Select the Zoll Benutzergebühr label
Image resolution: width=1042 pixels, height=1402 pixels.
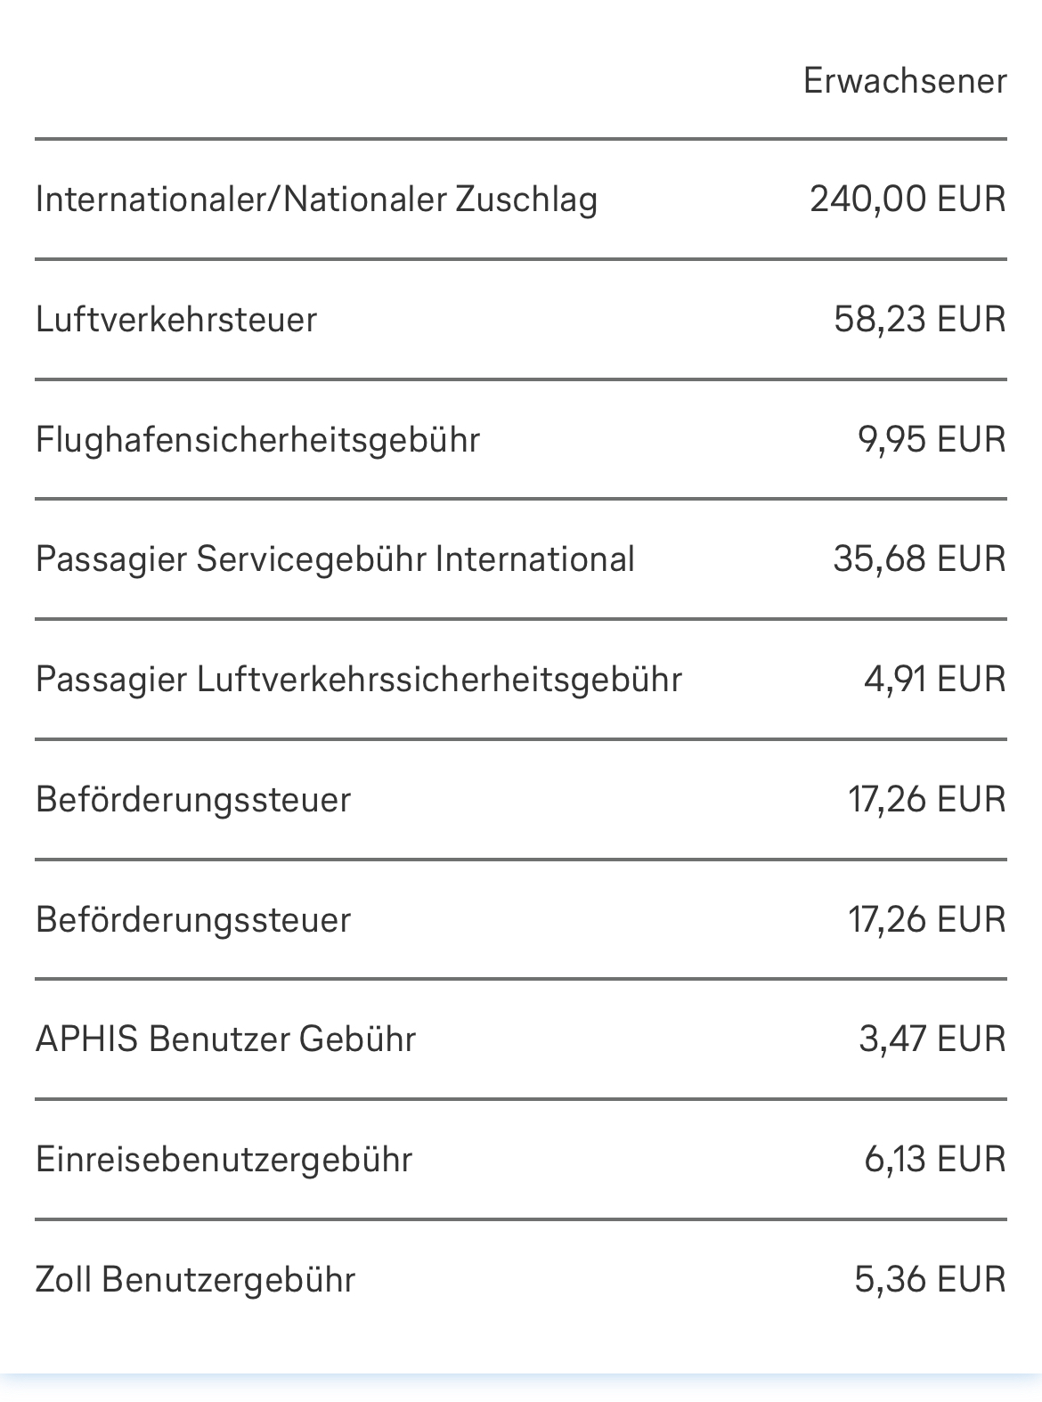pyautogui.click(x=195, y=1280)
